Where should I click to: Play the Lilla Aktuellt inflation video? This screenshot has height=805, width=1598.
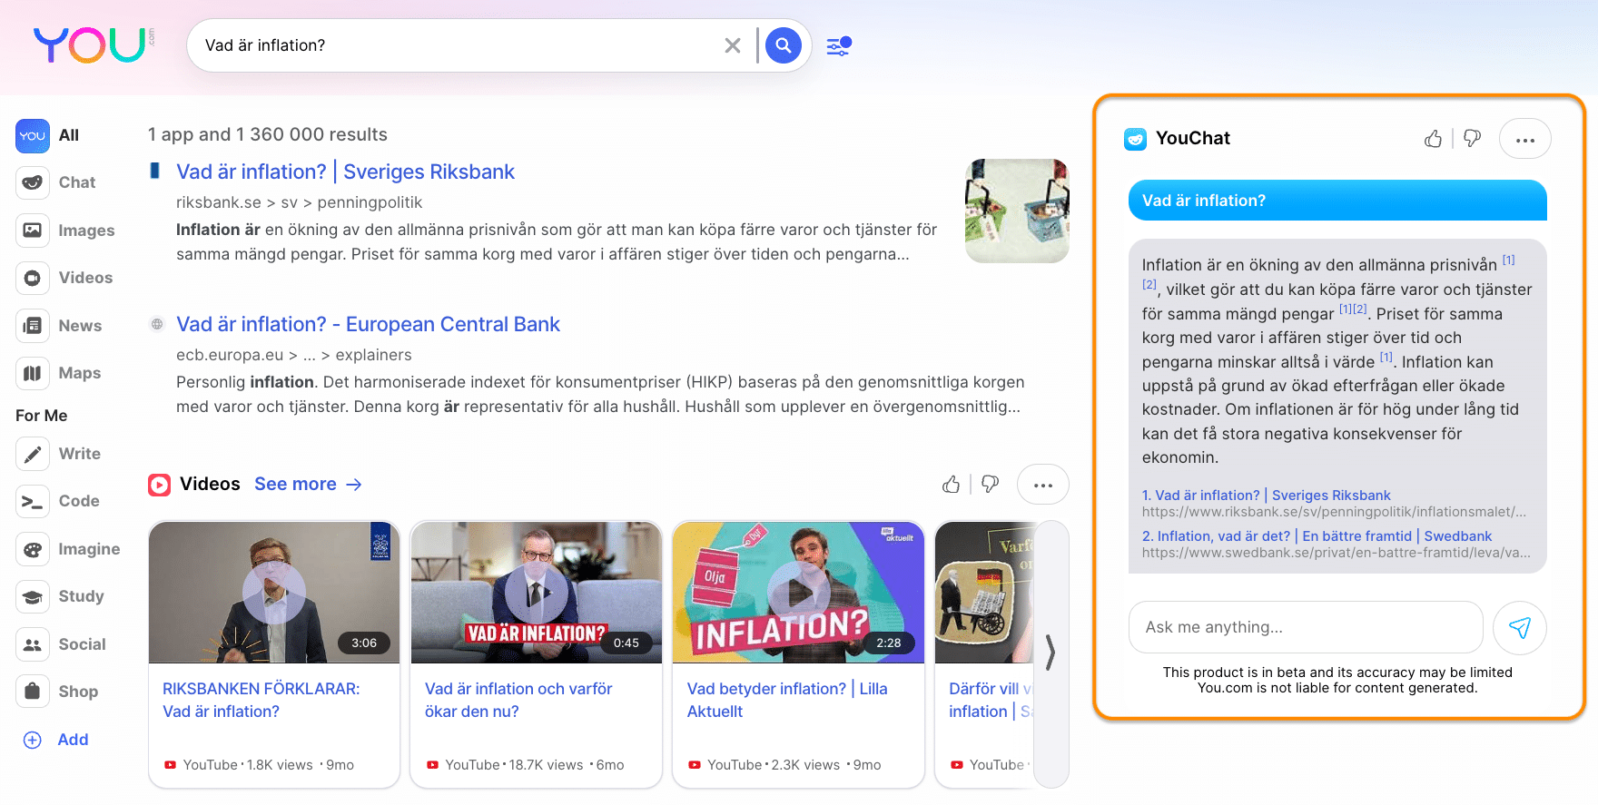point(798,592)
